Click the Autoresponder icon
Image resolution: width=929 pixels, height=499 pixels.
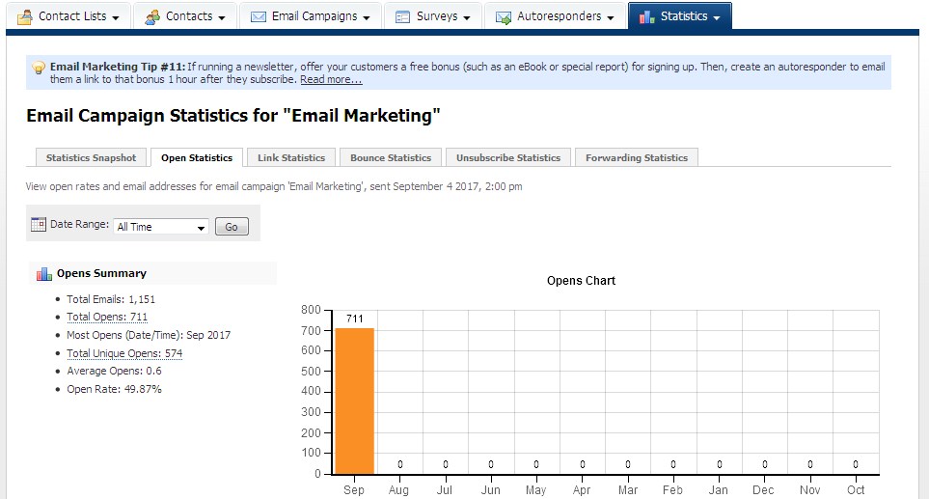[504, 16]
